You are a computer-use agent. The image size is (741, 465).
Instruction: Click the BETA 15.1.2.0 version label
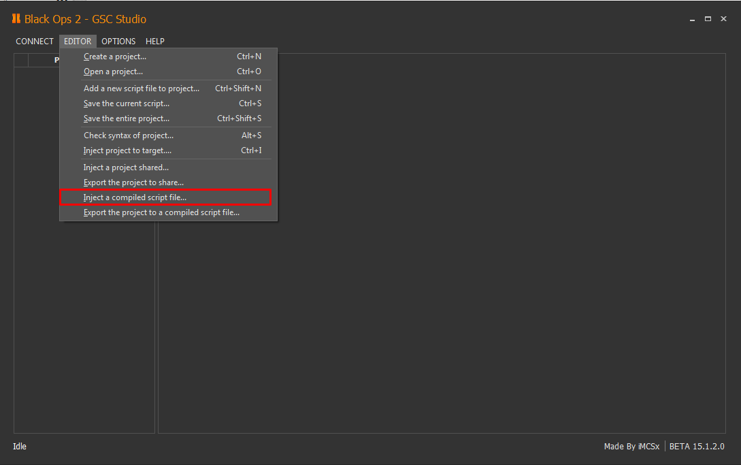coord(697,446)
